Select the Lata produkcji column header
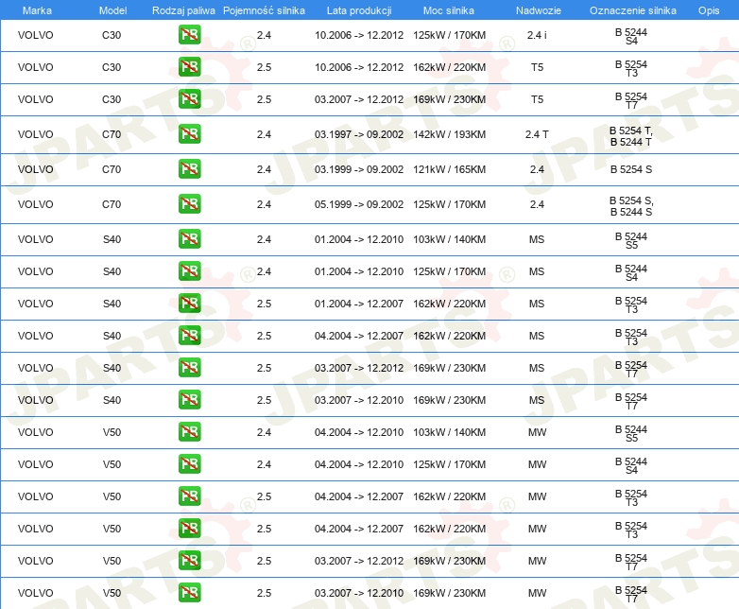Screen dimensions: 739x609 click(x=358, y=9)
